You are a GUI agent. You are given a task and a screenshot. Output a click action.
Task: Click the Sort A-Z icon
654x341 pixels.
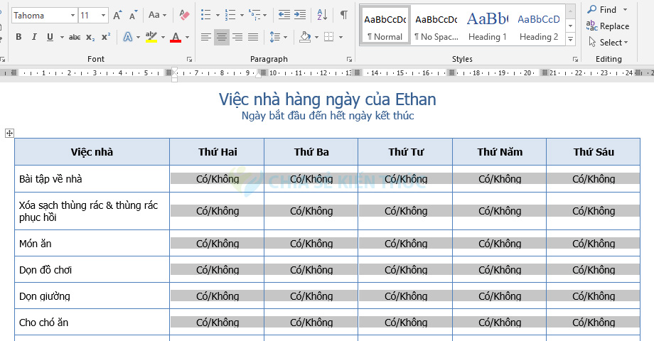click(x=322, y=16)
